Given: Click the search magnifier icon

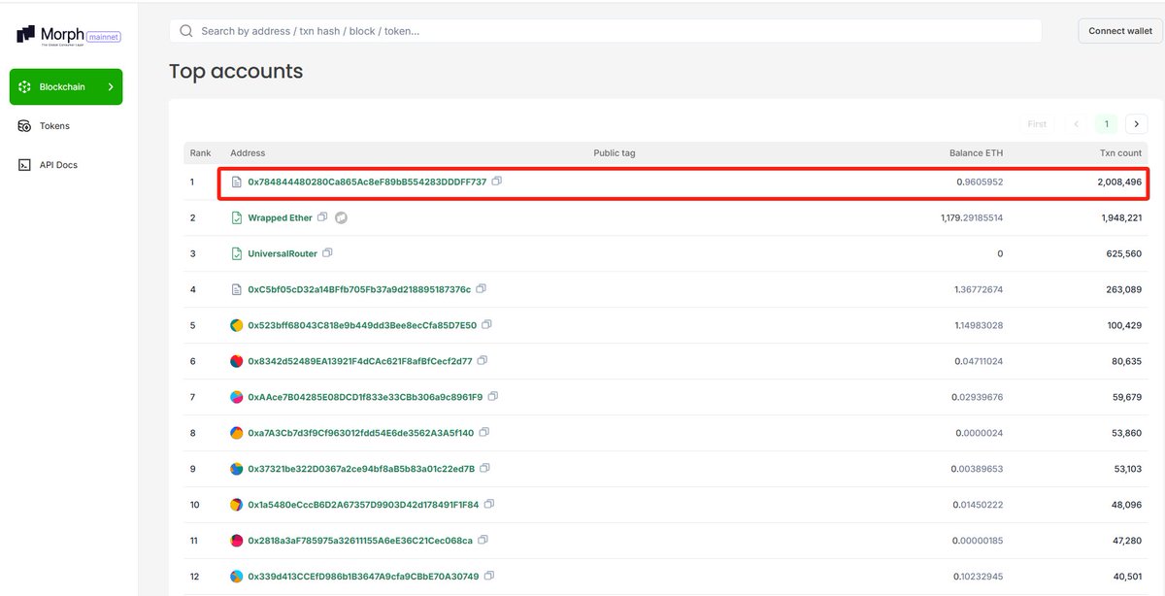Looking at the screenshot, I should pos(185,31).
